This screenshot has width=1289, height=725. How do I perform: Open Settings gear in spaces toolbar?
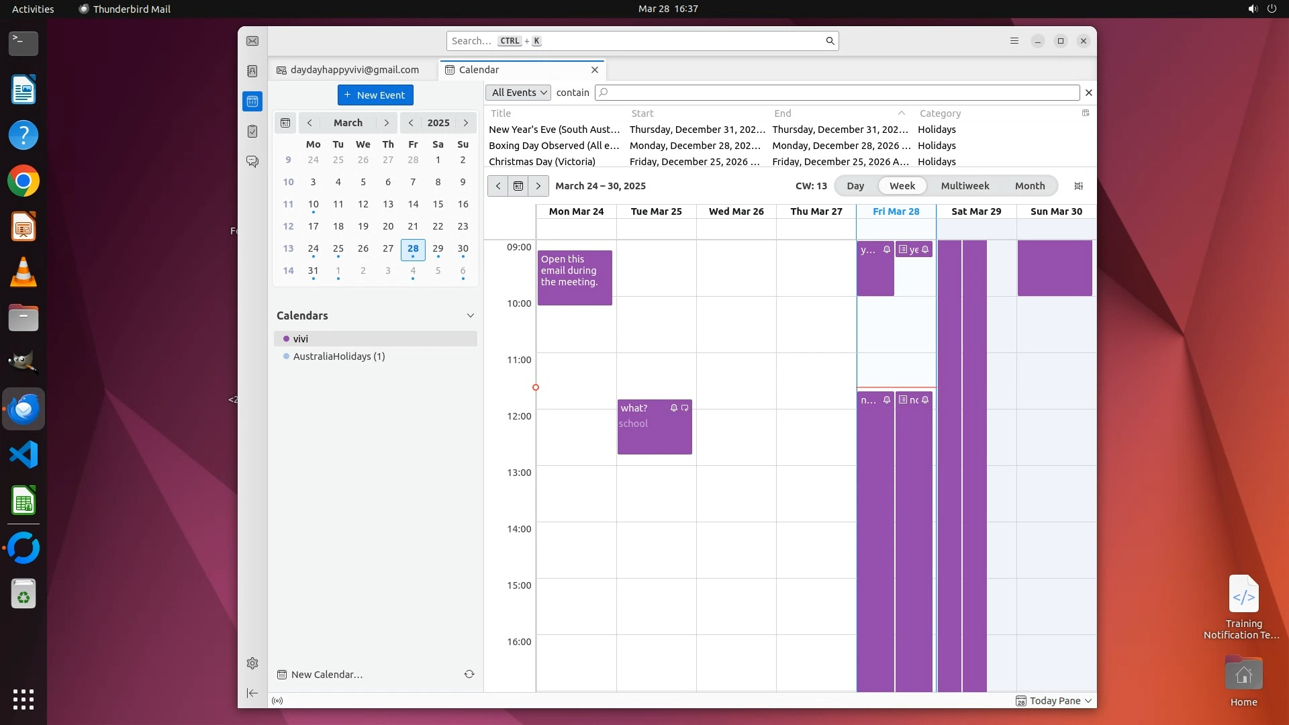252,663
